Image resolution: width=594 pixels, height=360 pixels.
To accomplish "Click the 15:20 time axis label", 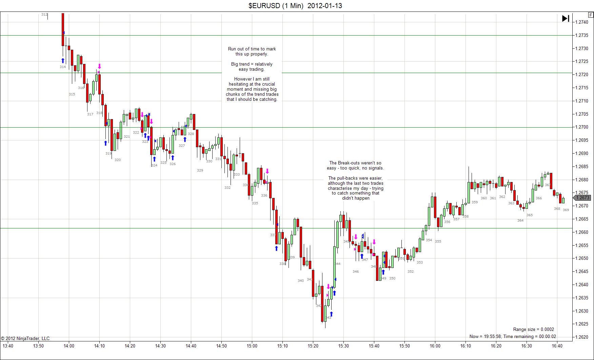I will (x=313, y=346).
